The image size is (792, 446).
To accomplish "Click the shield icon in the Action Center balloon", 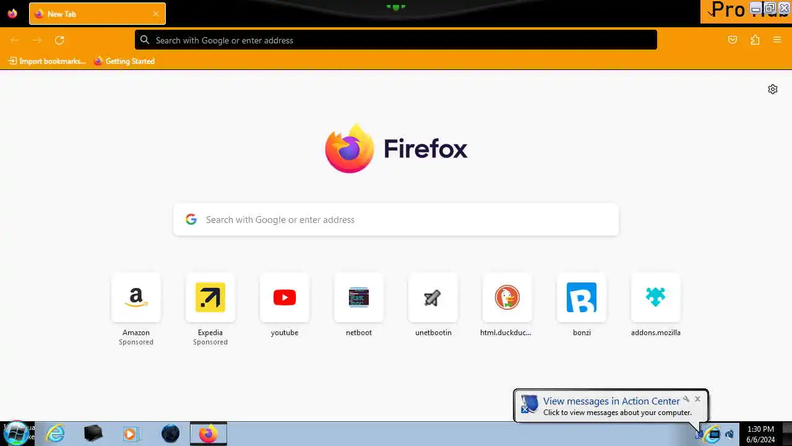I will click(x=530, y=404).
